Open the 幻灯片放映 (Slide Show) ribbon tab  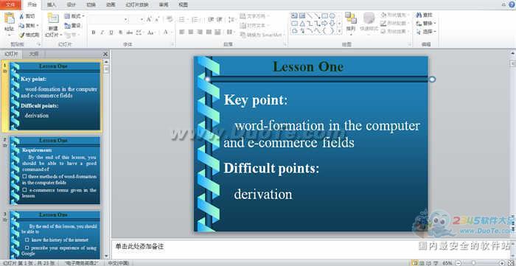(137, 4)
